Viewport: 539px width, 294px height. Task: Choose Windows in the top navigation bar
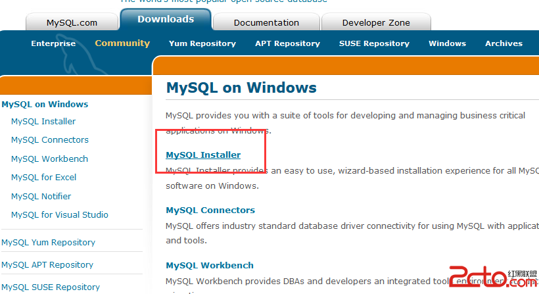click(x=447, y=43)
